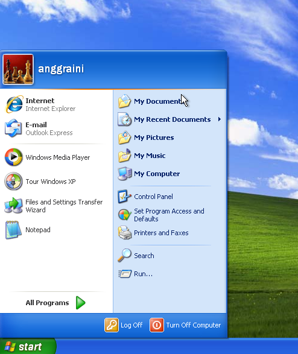
Task: Click the Log Off key icon
Action: point(112,325)
